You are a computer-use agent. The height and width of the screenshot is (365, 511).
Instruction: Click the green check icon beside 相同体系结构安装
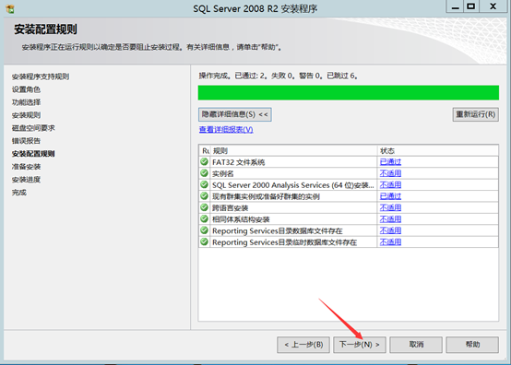point(205,218)
